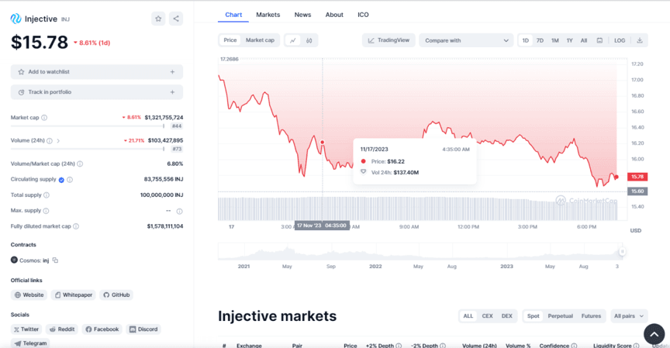
Task: Open the All pairs dropdown
Action: [628, 316]
